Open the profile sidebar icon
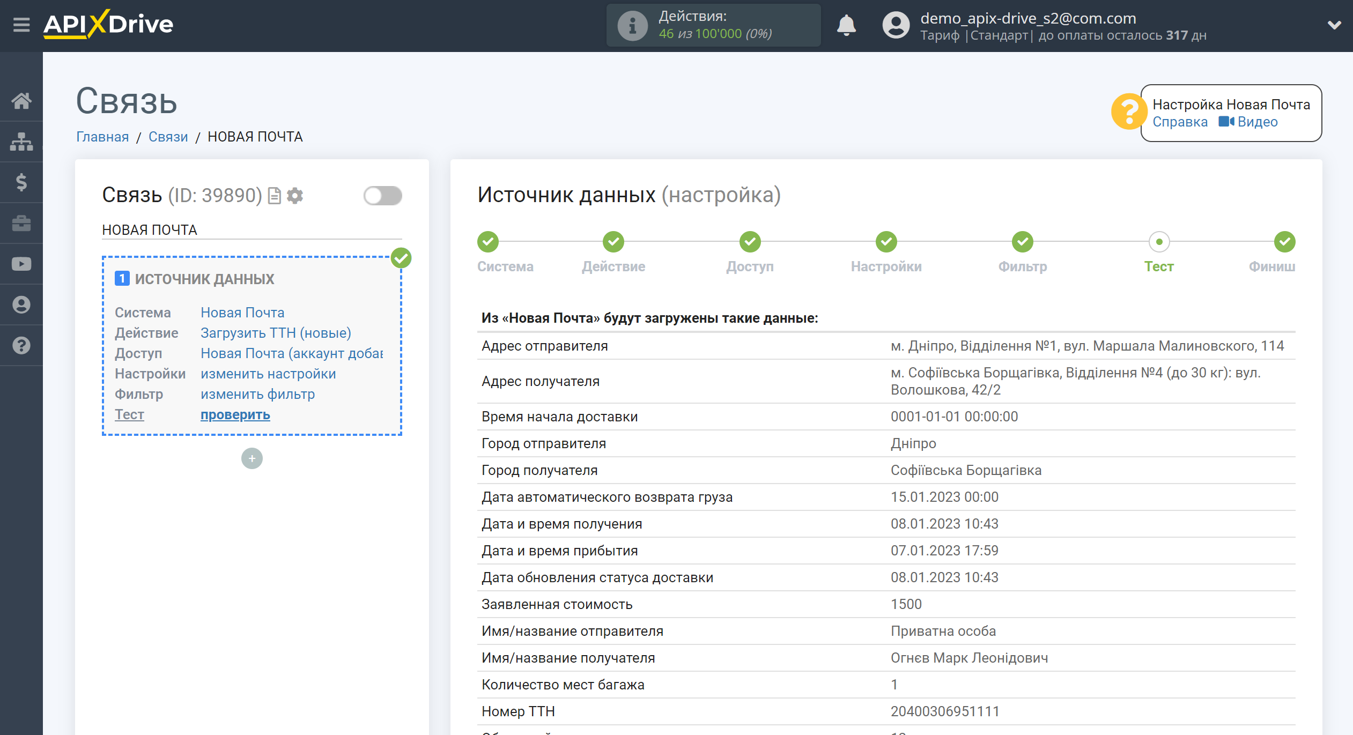Image resolution: width=1353 pixels, height=735 pixels. [x=21, y=305]
